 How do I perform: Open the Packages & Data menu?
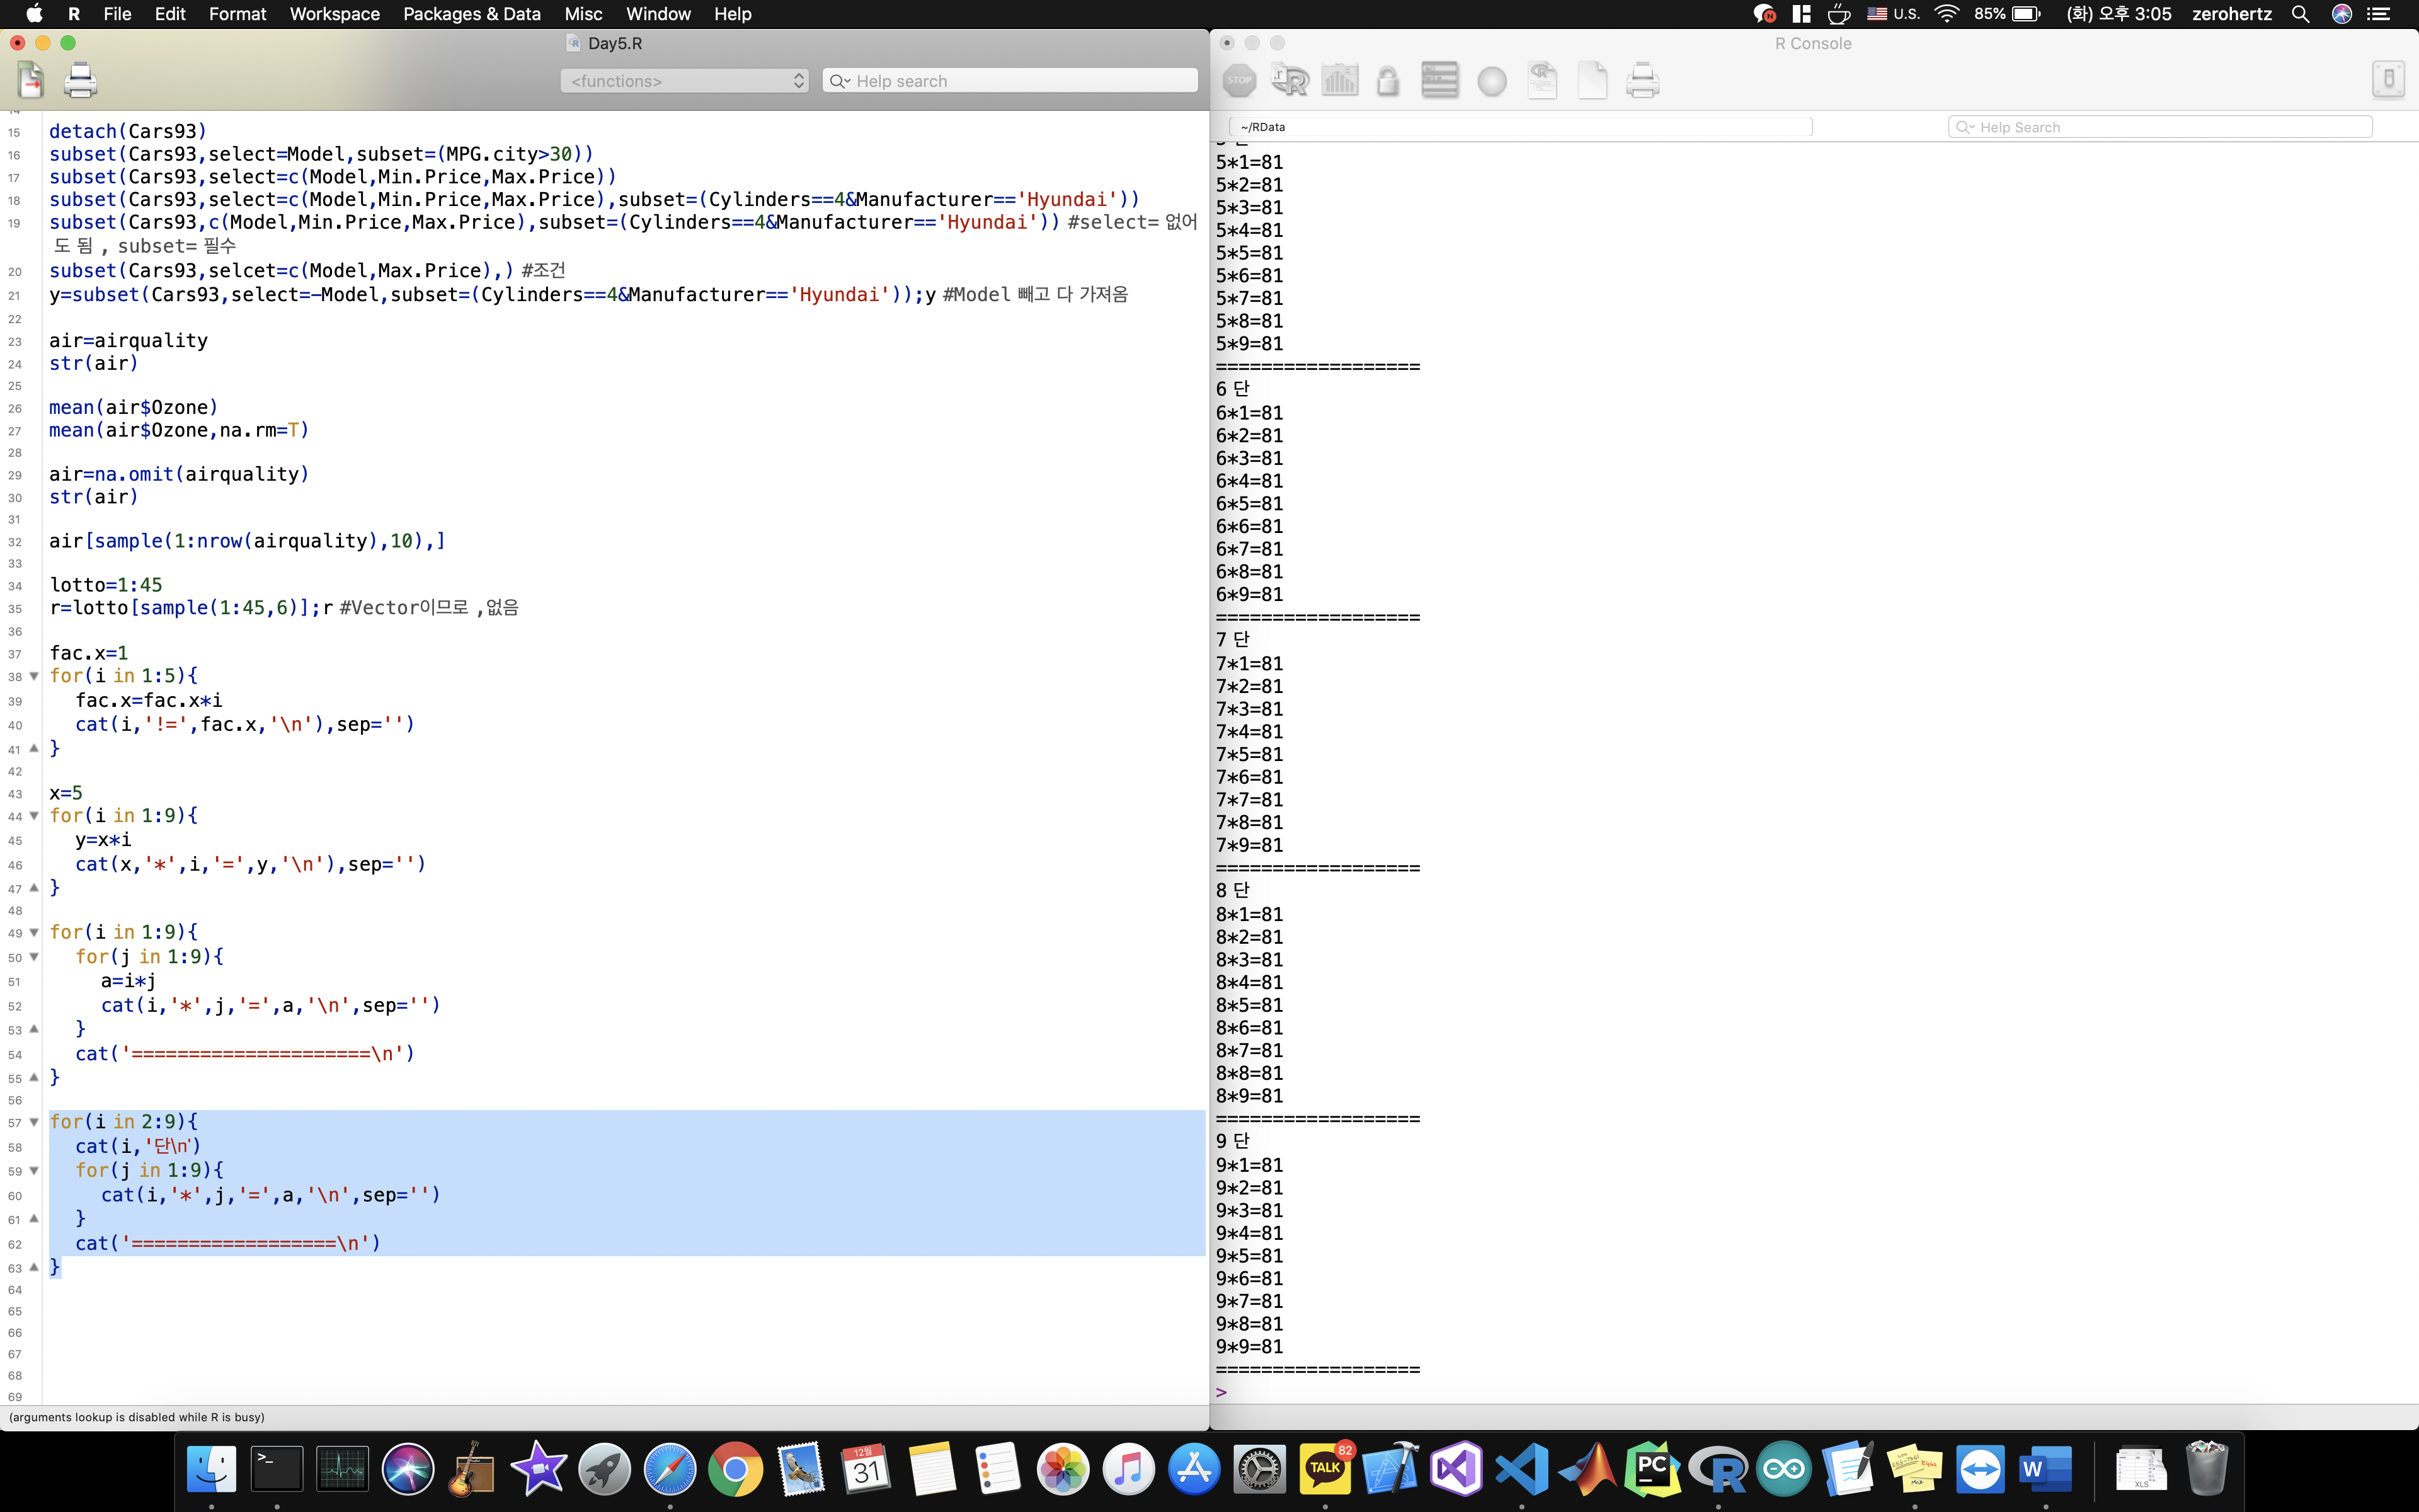[x=472, y=14]
